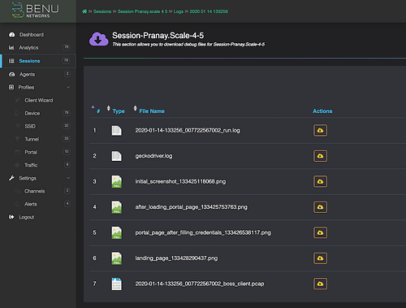Open Traffic profiles page
406x308 pixels.
[x=31, y=165]
